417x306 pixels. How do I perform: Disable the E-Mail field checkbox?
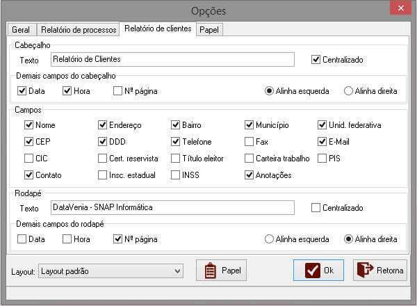pyautogui.click(x=322, y=142)
